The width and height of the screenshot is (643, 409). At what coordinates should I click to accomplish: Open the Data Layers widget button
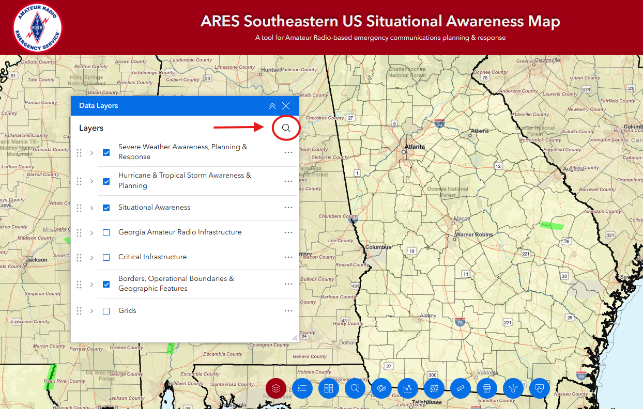point(276,388)
